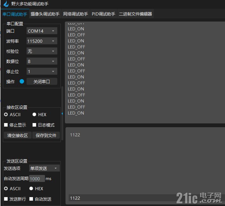Screen dimensions: 225x206
Task: Click the vertical scrollbar beside the settings panel
Action: click(62, 113)
